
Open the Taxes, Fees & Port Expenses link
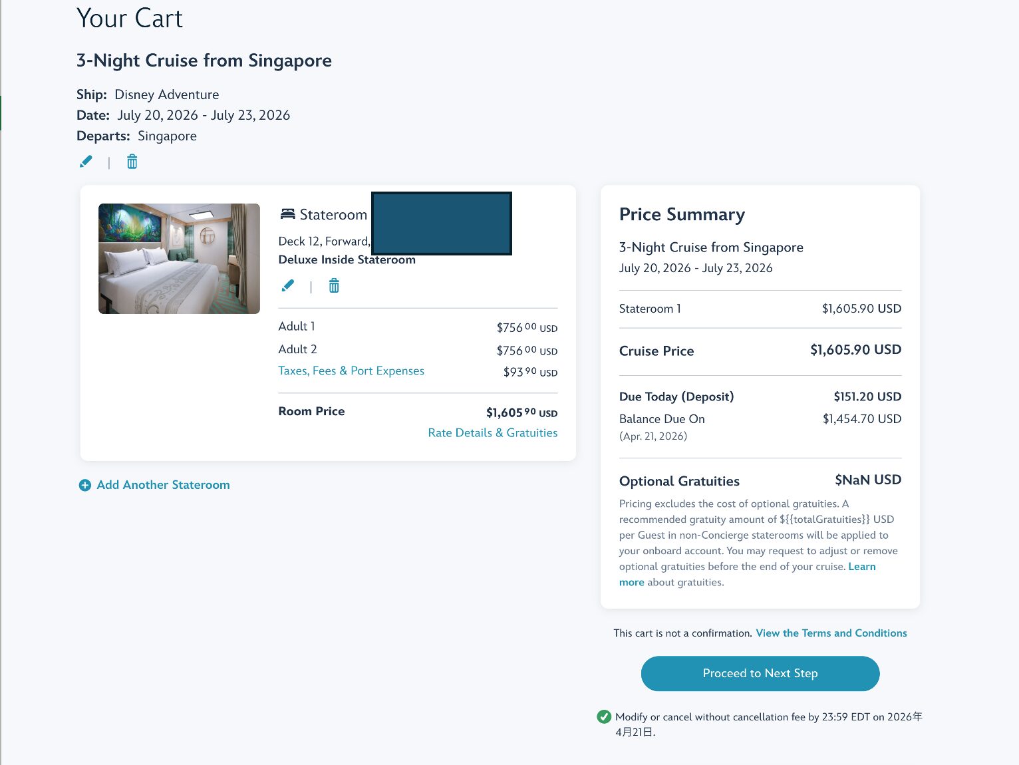(x=351, y=371)
